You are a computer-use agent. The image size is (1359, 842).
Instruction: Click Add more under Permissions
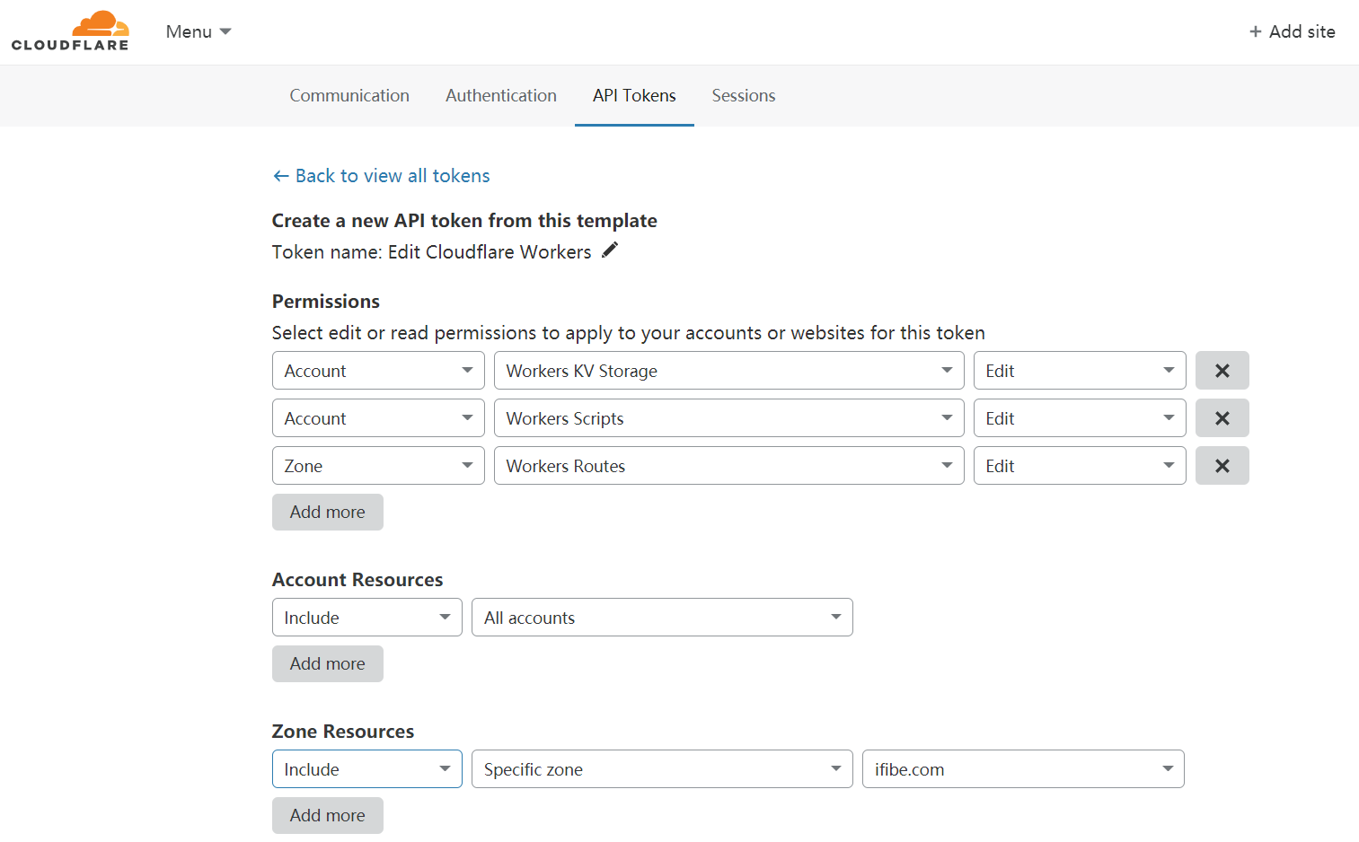tap(328, 512)
